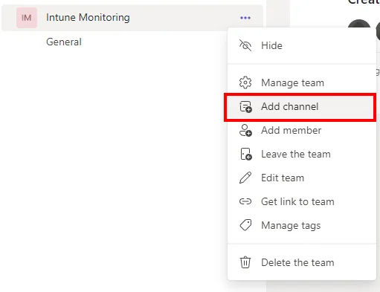This screenshot has width=380, height=292.
Task: Click the Leave the team door icon
Action: (x=246, y=155)
